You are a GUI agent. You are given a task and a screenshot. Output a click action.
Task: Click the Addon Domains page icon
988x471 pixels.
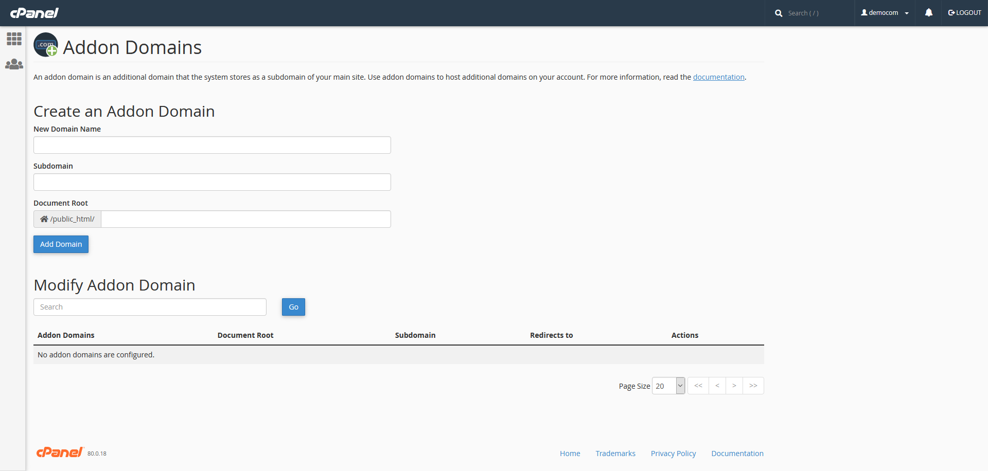point(46,45)
